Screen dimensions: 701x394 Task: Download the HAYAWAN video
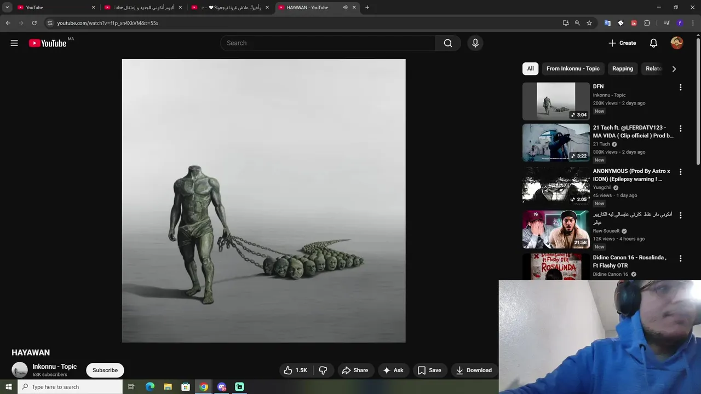pyautogui.click(x=474, y=370)
